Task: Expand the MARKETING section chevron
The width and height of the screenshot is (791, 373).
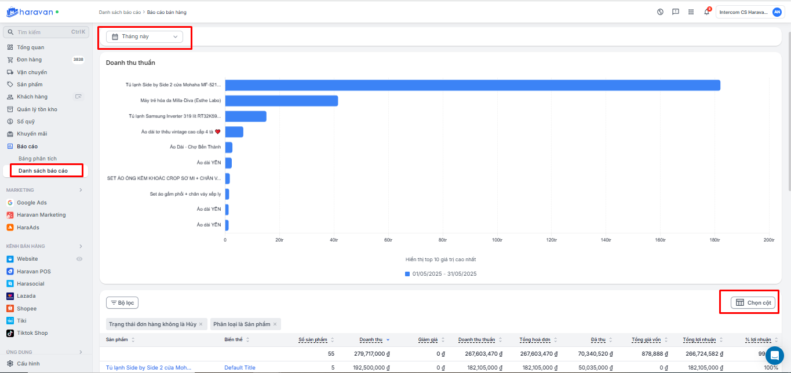Action: [x=81, y=190]
